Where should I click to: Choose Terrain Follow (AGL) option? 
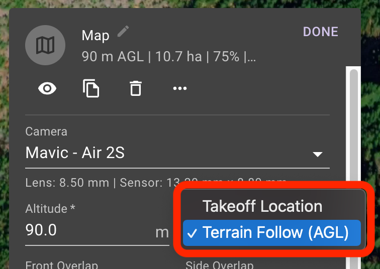(272, 233)
